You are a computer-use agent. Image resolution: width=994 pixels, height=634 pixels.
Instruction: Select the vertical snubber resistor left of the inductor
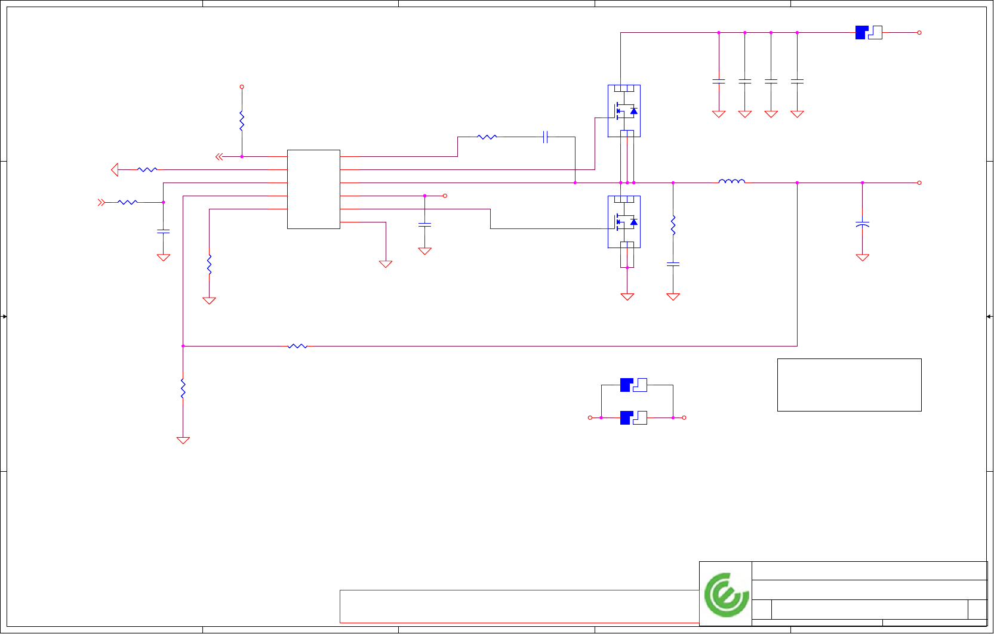pos(673,225)
